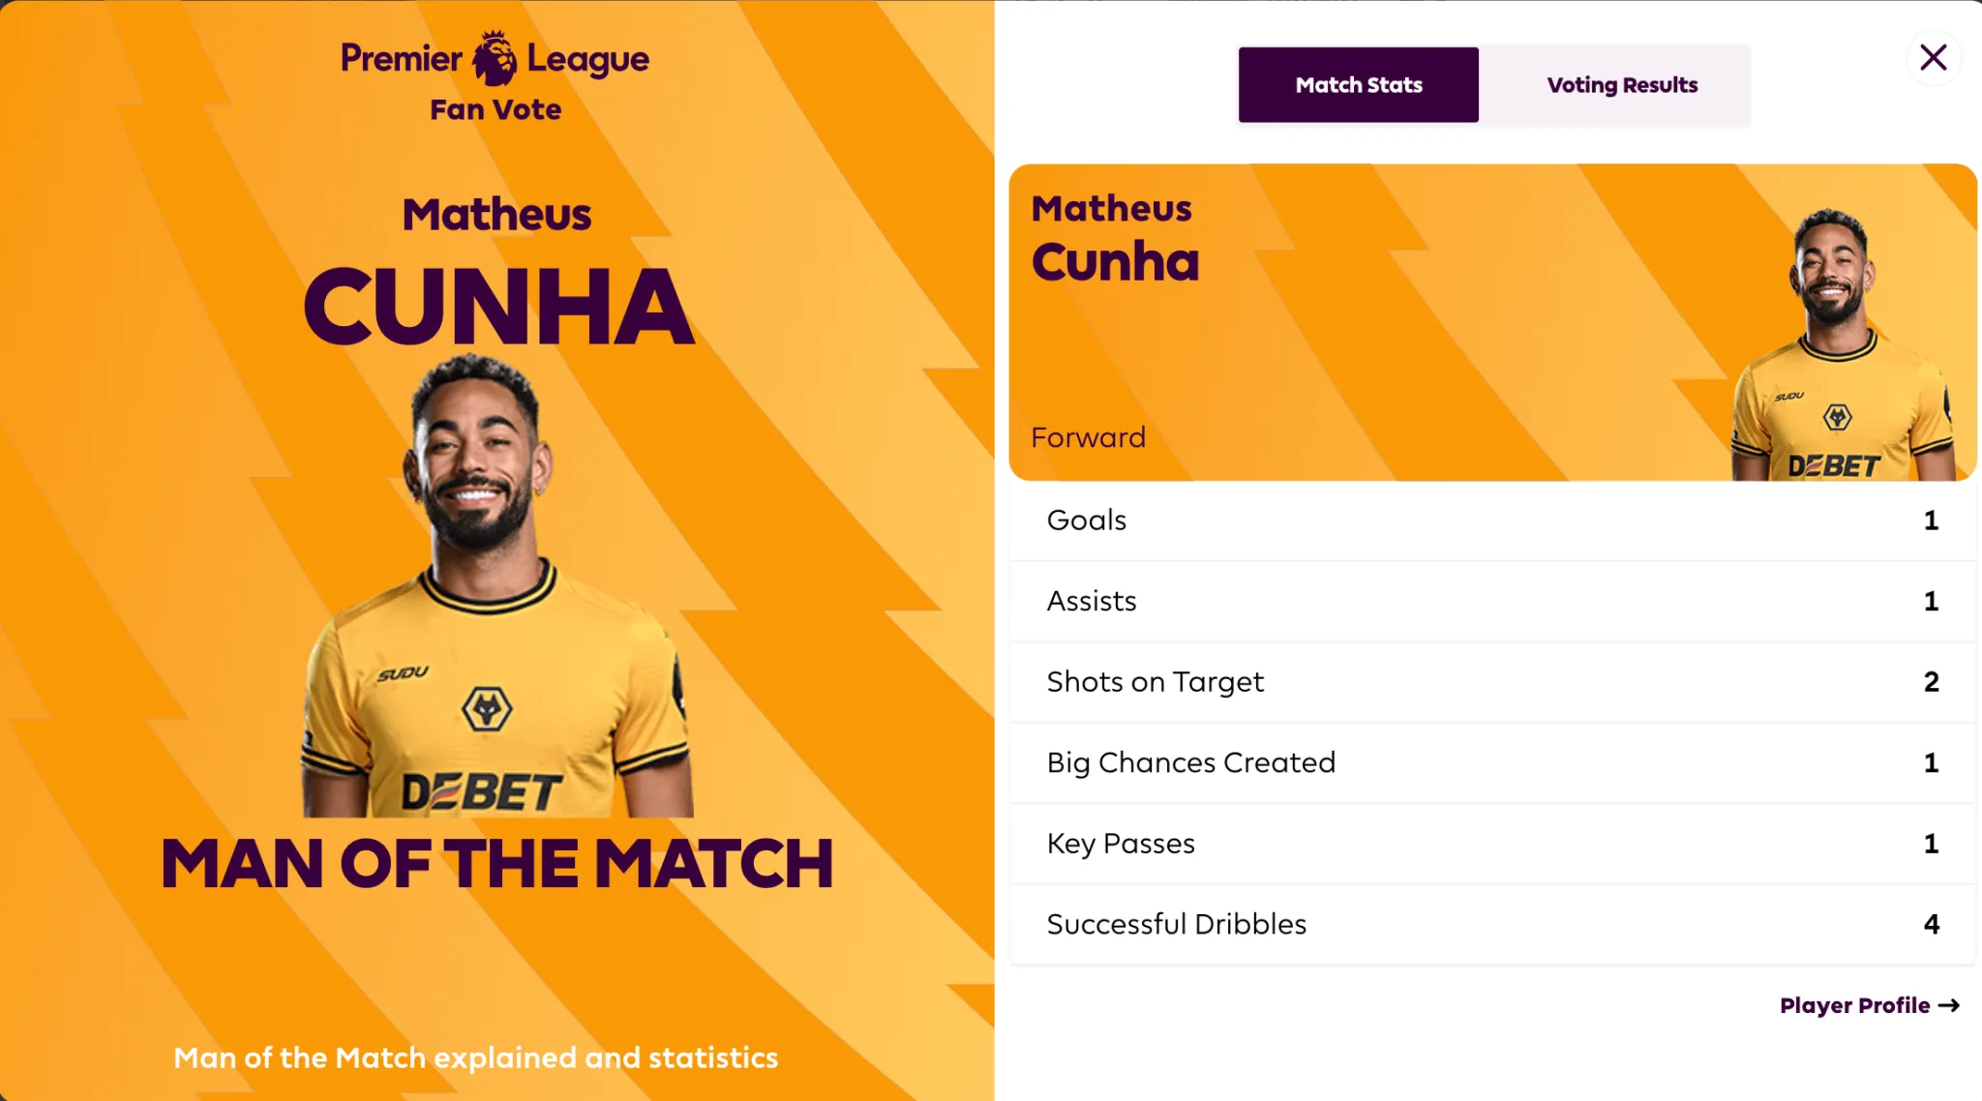This screenshot has width=1982, height=1101.
Task: Click the Premier League lion logo
Action: tap(494, 58)
